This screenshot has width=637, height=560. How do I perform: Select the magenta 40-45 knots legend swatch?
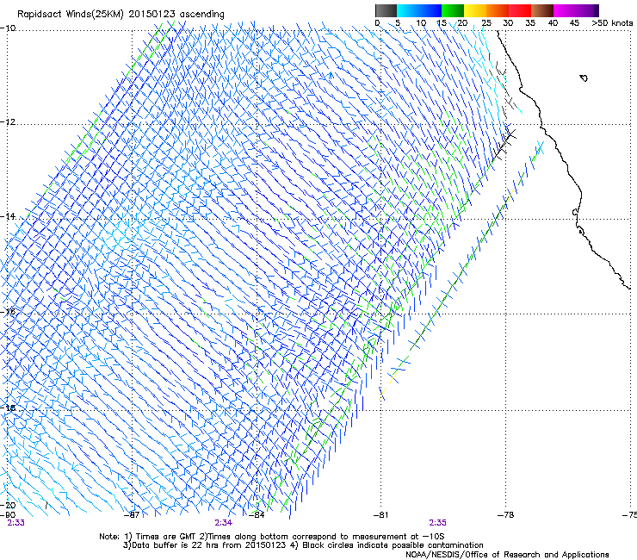click(x=565, y=10)
